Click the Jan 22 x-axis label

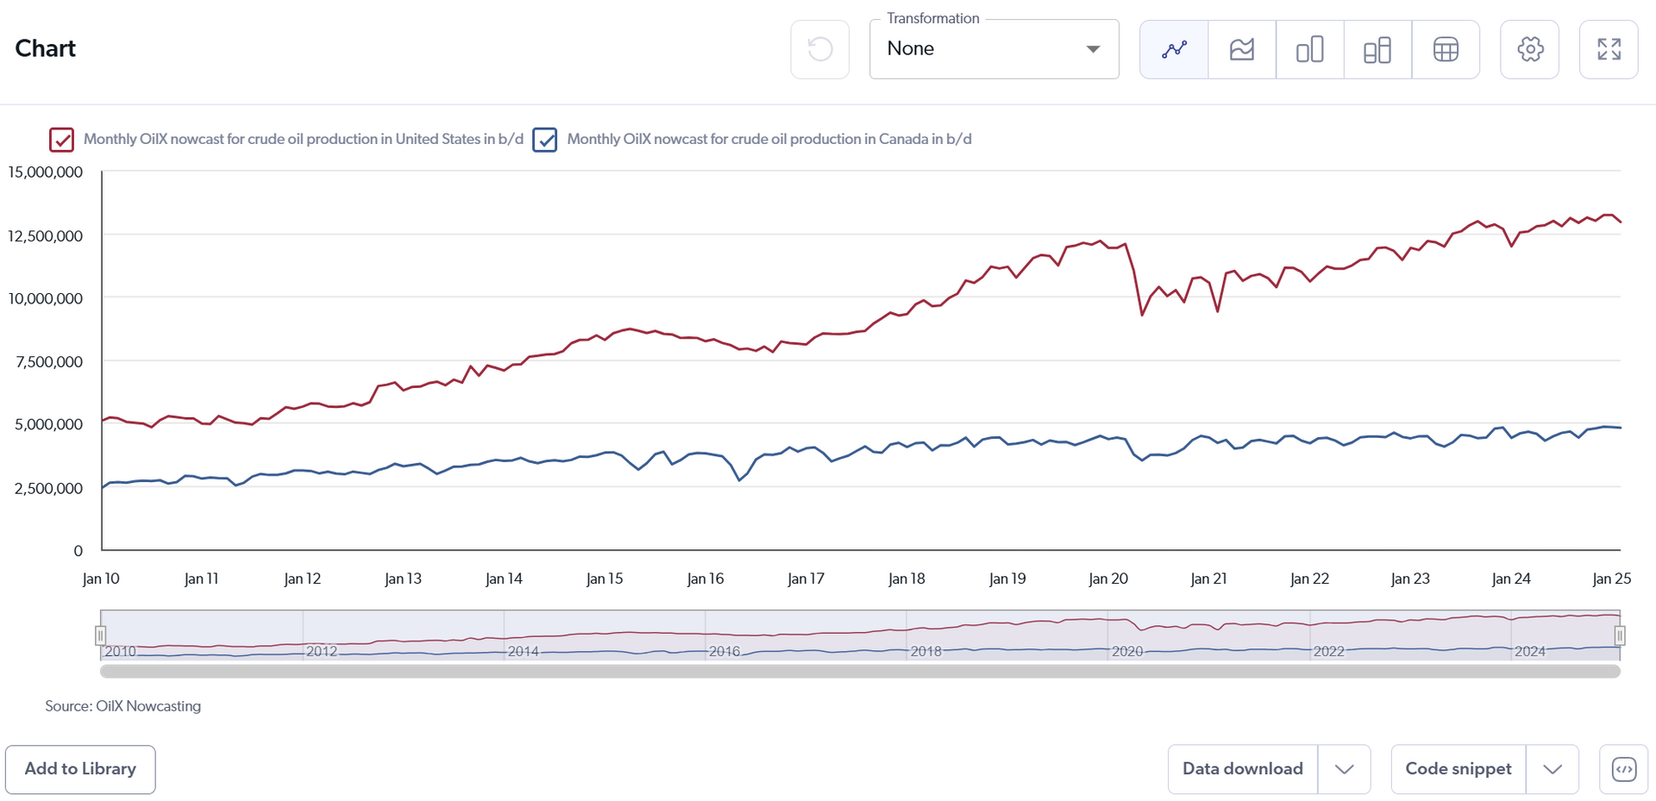point(1309,579)
